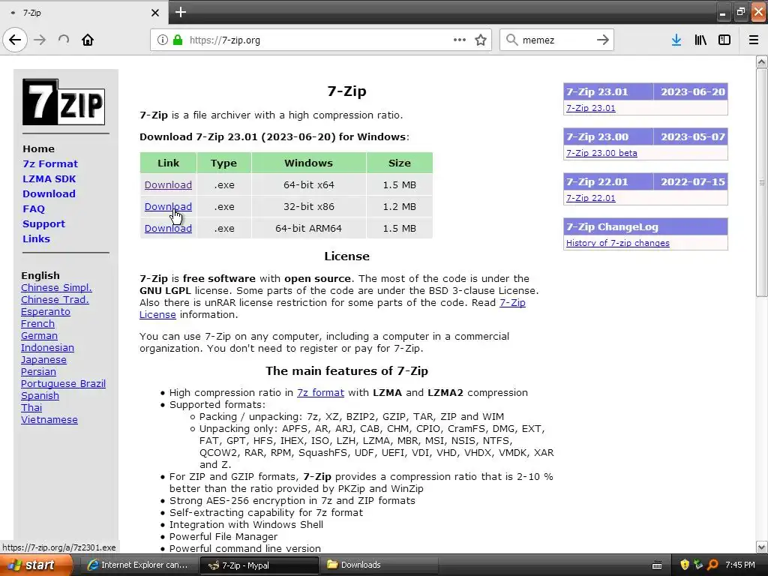Click the 64-bit ARM64 table cell
The height and width of the screenshot is (576, 768).
(x=308, y=228)
